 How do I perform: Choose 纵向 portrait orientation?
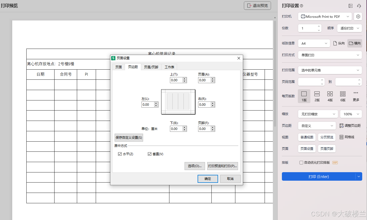[339, 43]
